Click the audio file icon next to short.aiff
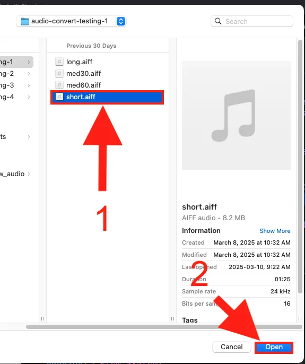Image resolution: width=305 pixels, height=364 pixels. tap(59, 97)
